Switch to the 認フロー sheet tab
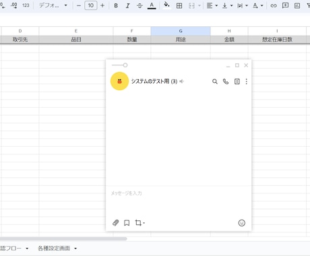Screen dimensions: 310x256 click(x=11, y=248)
